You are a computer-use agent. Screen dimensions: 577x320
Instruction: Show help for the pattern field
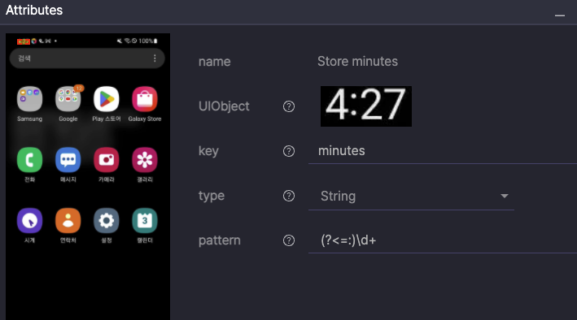[x=289, y=240]
